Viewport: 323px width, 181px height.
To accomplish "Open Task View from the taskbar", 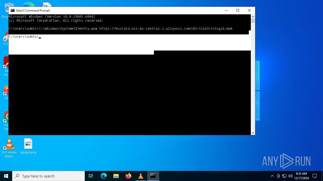I will (x=91, y=176).
